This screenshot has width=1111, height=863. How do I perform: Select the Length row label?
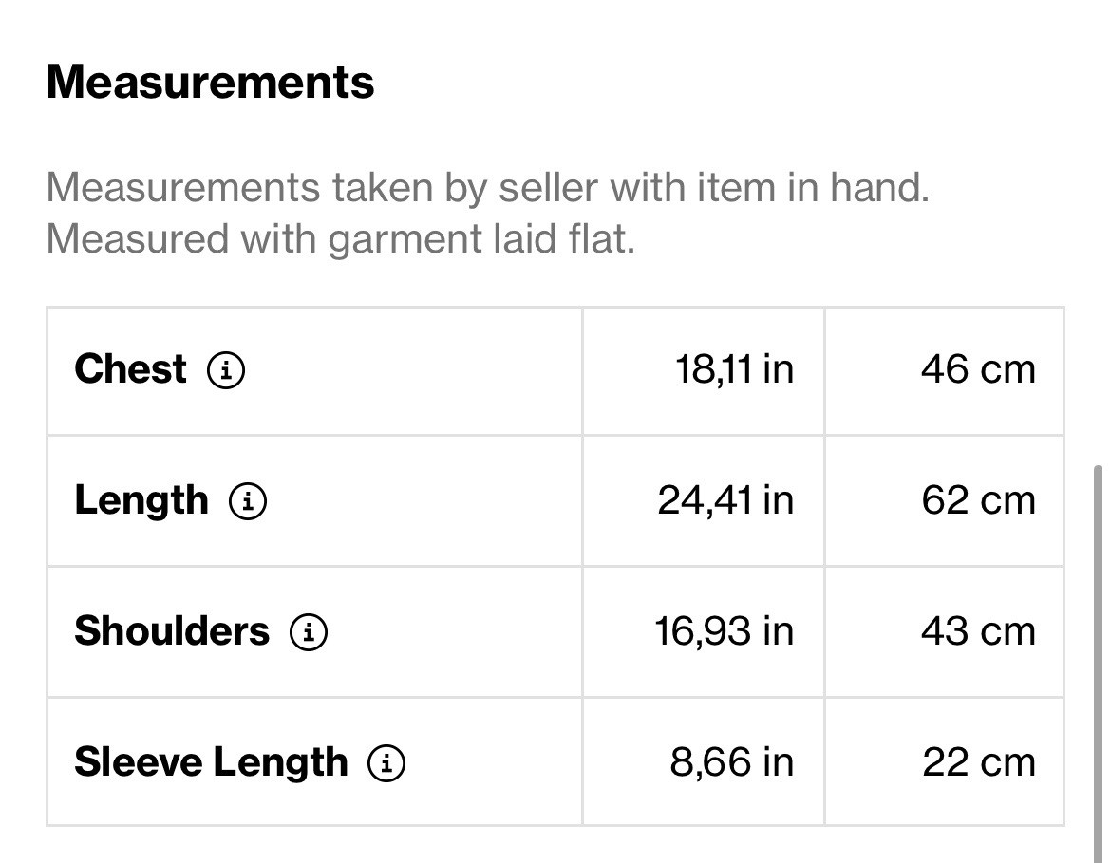point(141,500)
